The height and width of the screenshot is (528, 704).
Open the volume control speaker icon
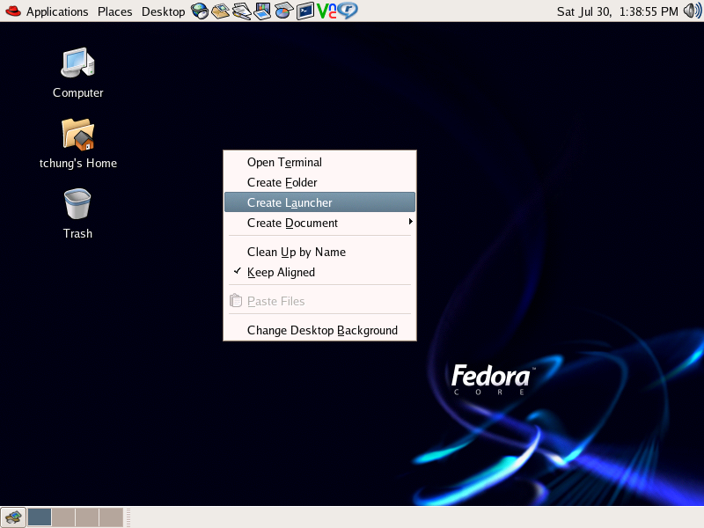[693, 11]
